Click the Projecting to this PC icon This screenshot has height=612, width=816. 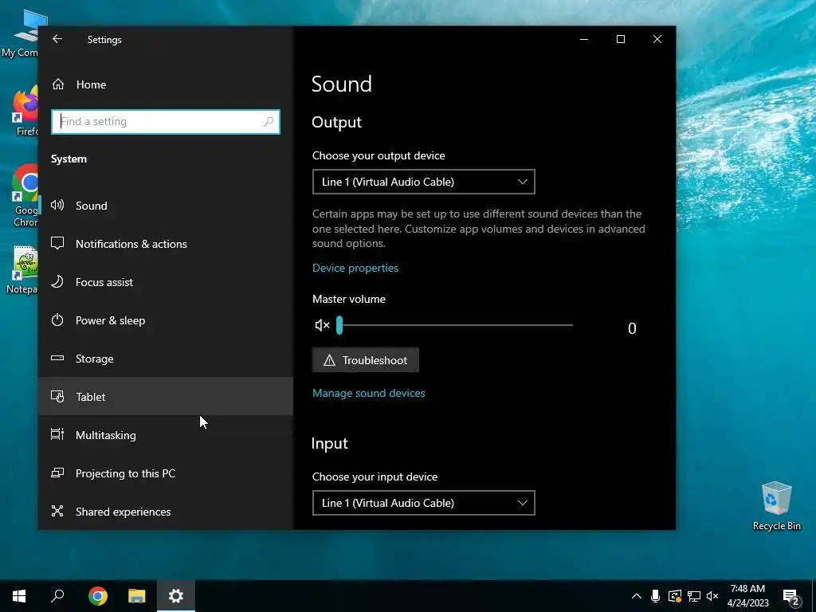57,473
